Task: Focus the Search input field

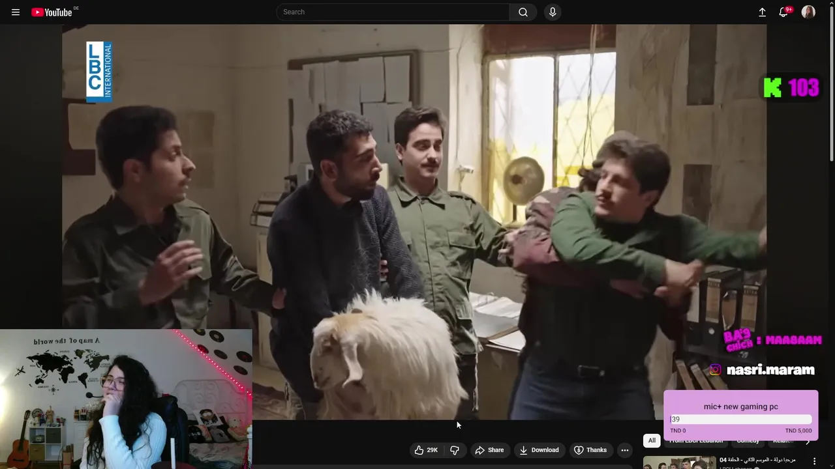Action: 393,12
